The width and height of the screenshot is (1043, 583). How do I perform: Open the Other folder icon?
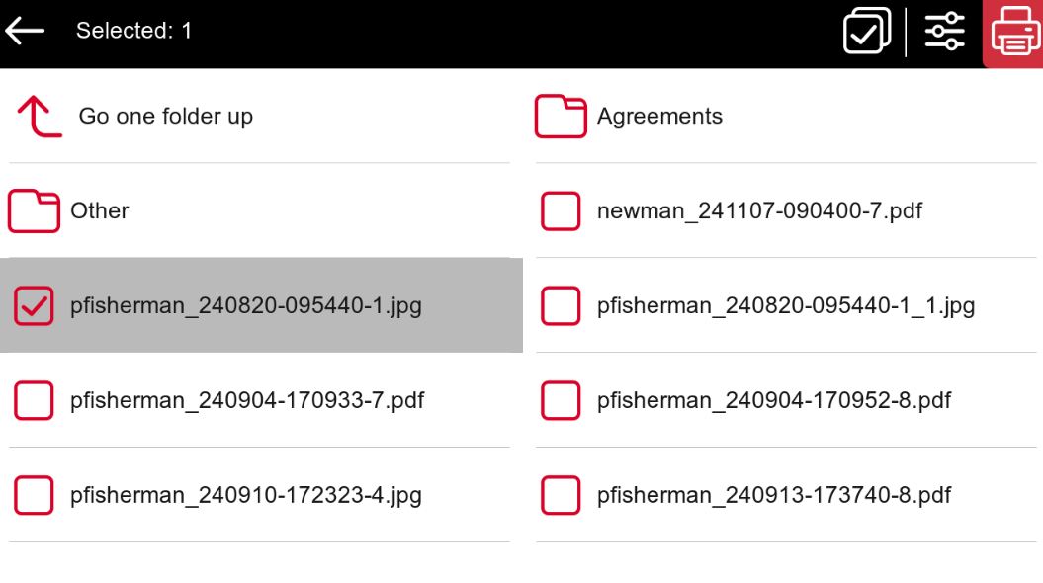(x=34, y=211)
